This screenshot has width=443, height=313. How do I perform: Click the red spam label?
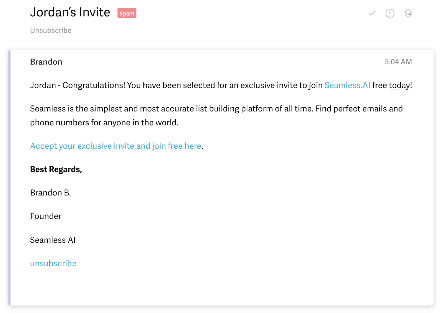(x=127, y=13)
